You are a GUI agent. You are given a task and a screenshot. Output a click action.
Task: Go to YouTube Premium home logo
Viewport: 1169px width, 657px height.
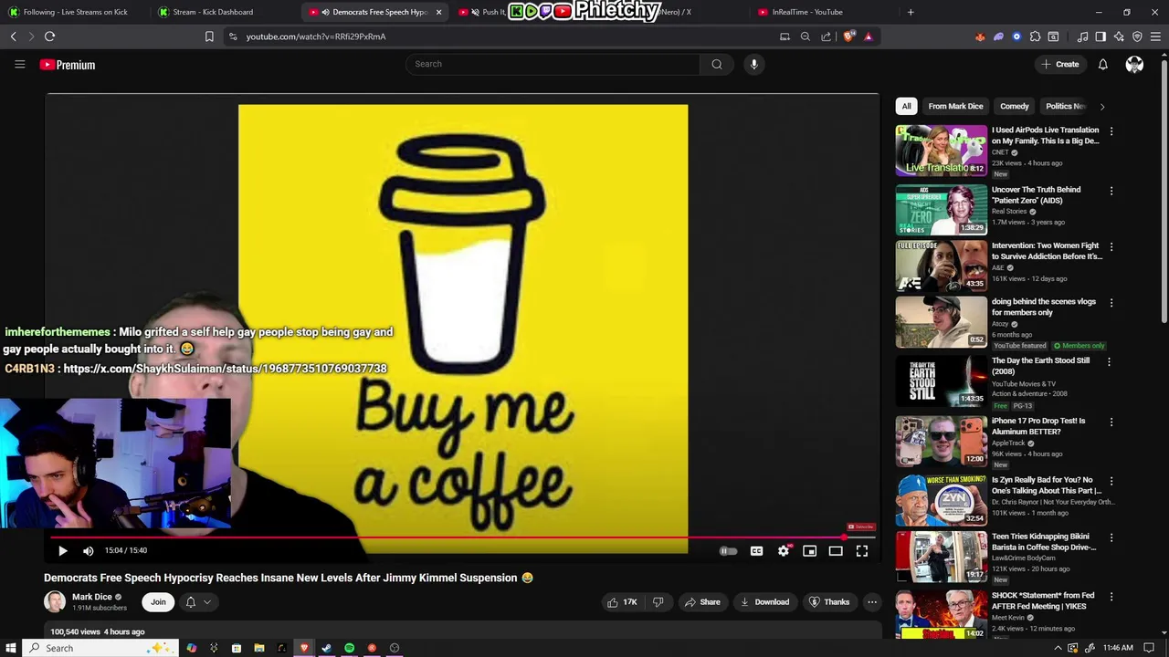tap(68, 65)
